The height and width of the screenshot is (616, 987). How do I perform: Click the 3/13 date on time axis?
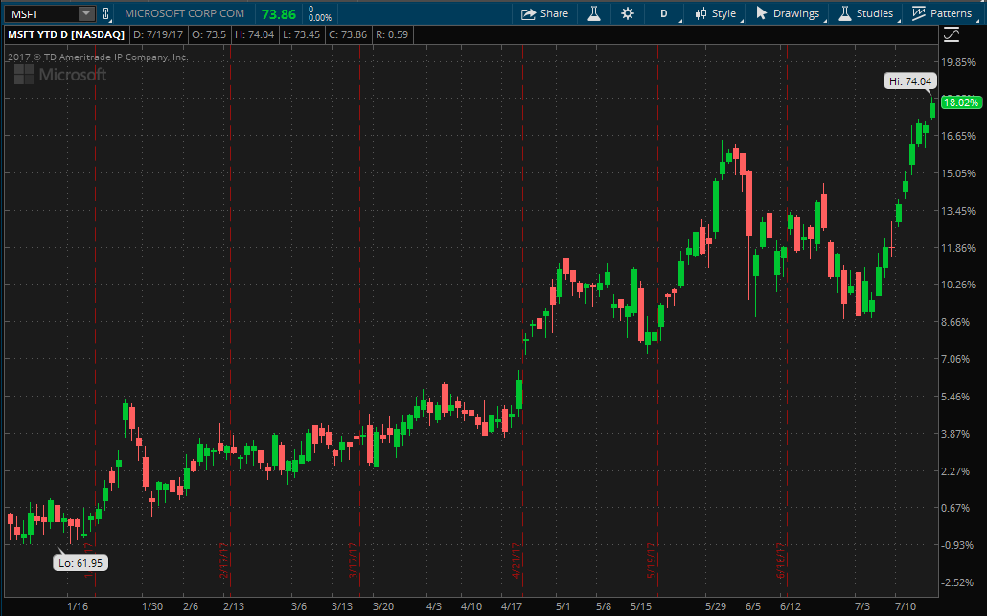point(342,606)
